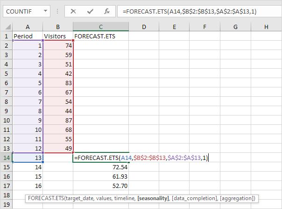Select column D header

(x=144, y=27)
